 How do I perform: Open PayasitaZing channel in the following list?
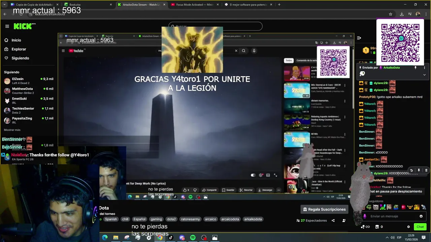[29, 120]
